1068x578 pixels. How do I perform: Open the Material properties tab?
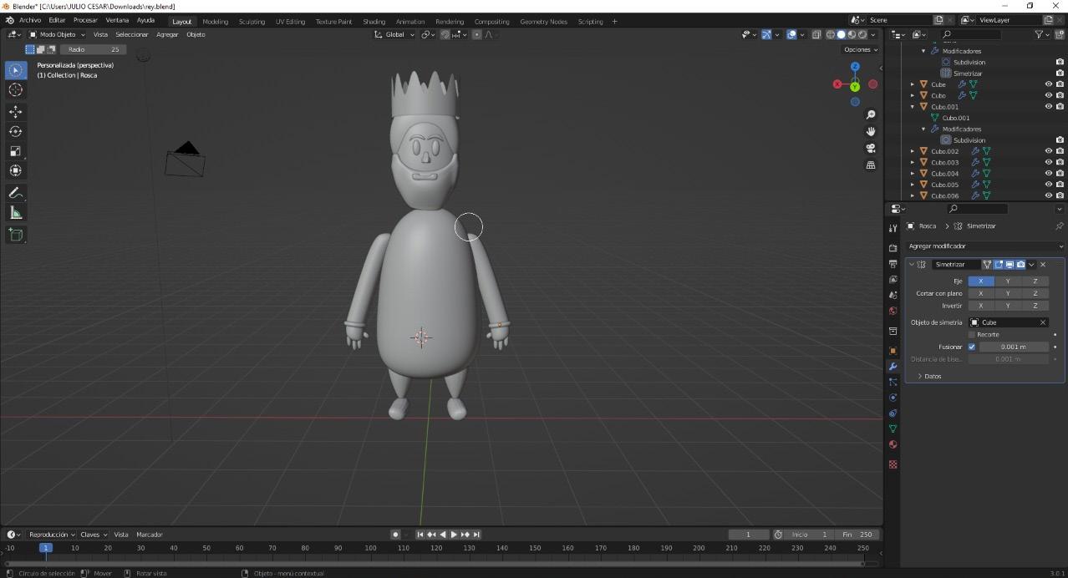893,444
